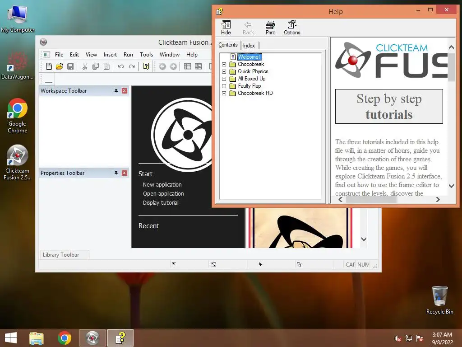Open the Run menu in Fusion
Image resolution: width=462 pixels, height=347 pixels.
[x=128, y=55]
